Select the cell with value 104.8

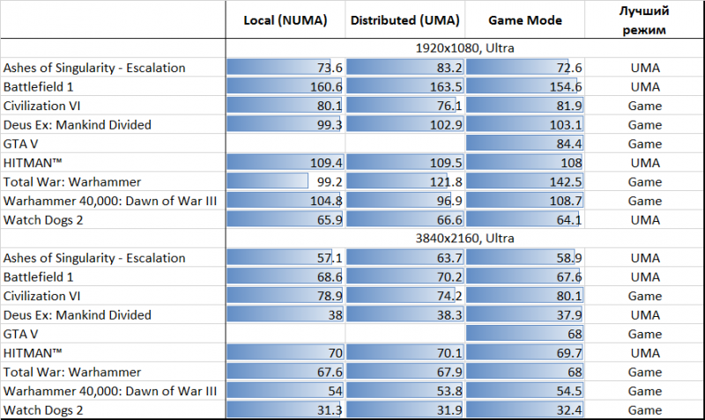286,201
